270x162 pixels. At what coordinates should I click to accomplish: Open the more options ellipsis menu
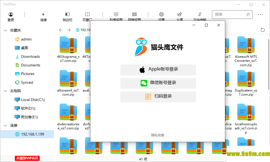(x=260, y=15)
